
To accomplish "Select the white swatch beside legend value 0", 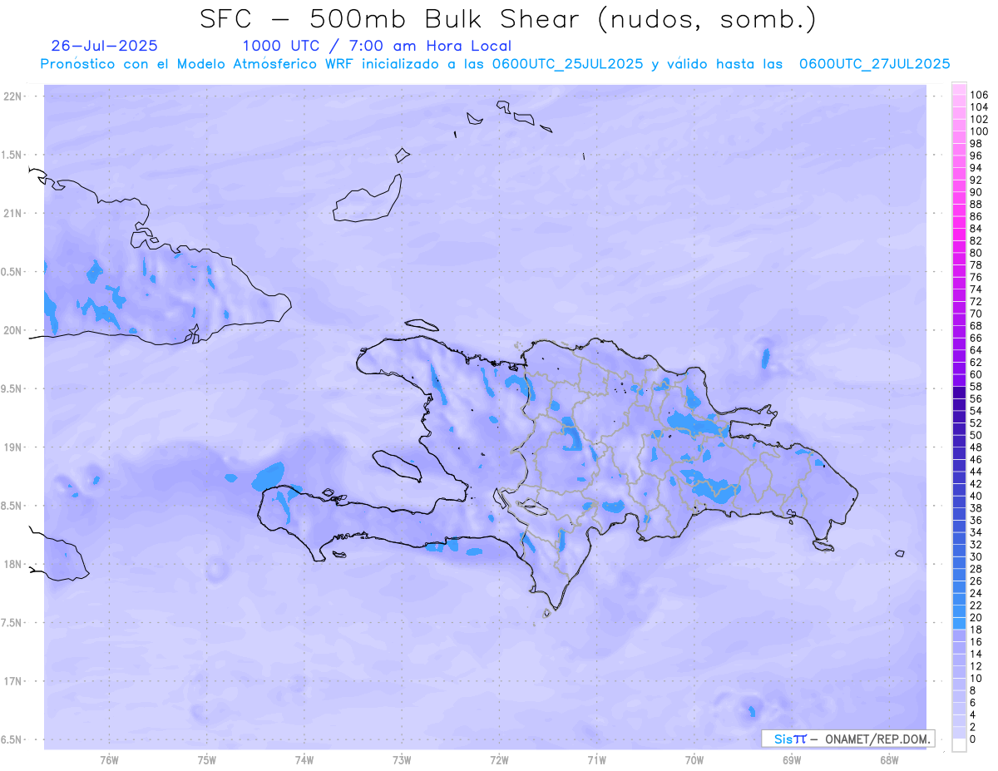I will (x=959, y=745).
